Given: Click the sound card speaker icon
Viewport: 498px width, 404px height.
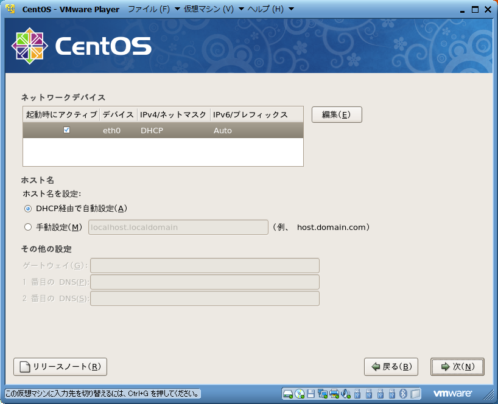Looking at the screenshot, I should (x=346, y=393).
